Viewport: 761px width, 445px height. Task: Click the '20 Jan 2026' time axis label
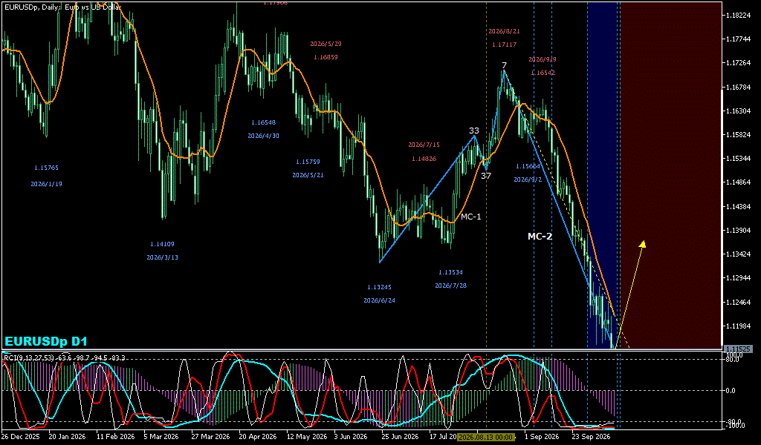tap(67, 436)
